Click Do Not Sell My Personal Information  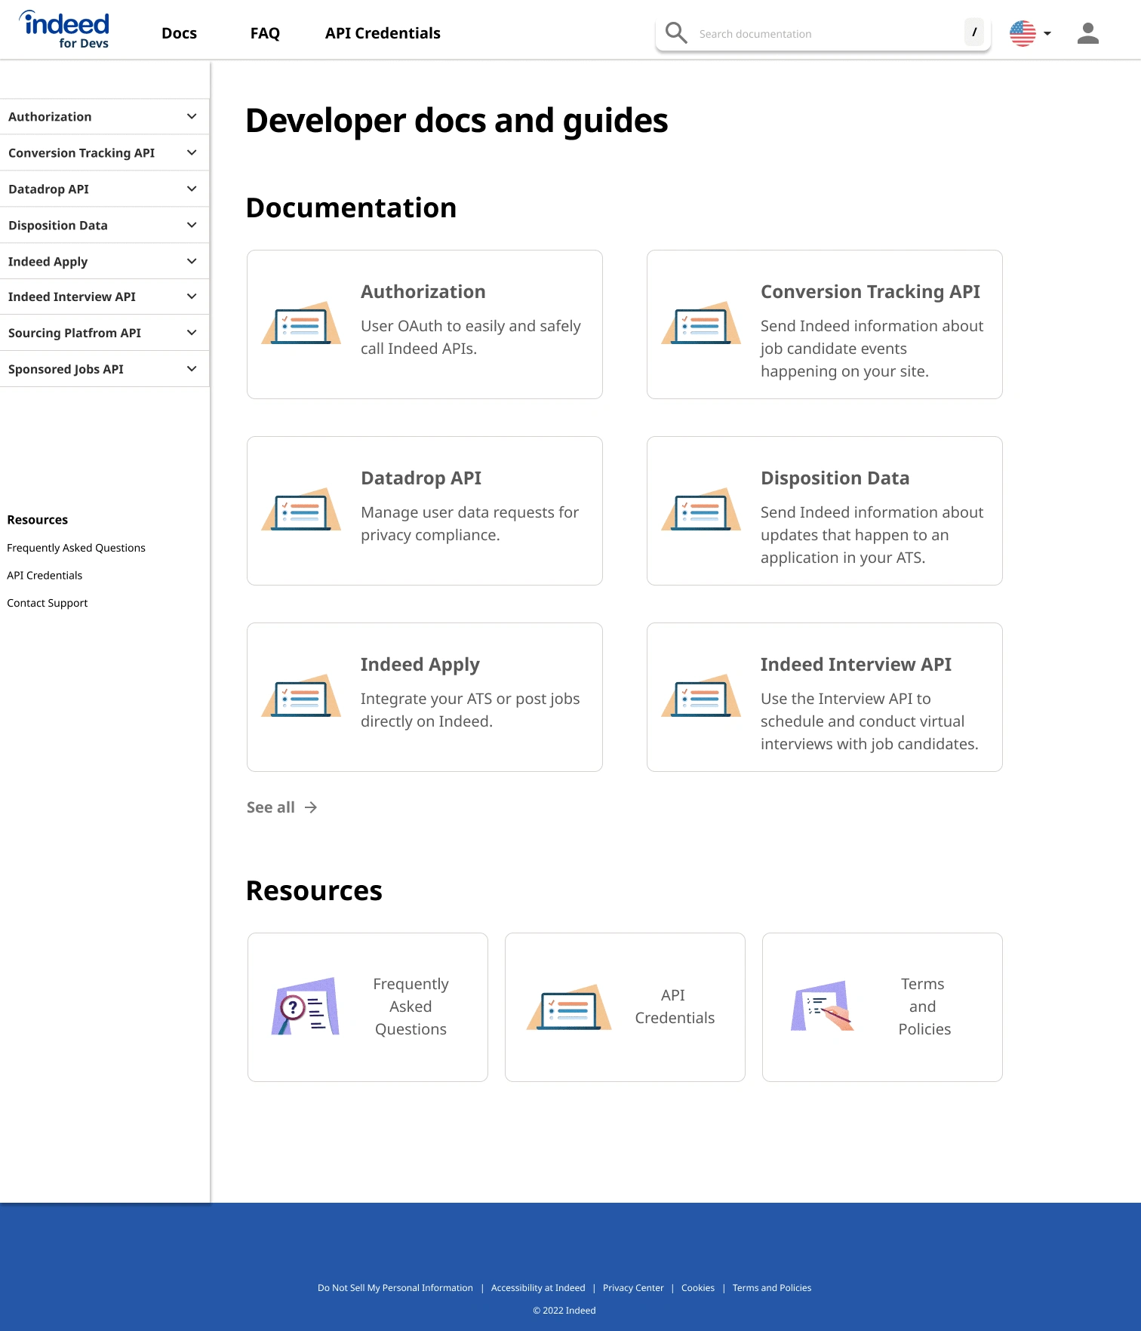(x=395, y=1288)
